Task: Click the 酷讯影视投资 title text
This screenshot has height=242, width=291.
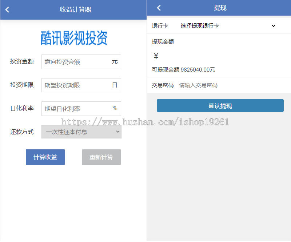Action: point(74,38)
